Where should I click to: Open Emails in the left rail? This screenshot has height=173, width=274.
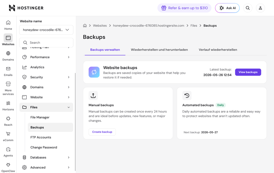click(x=8, y=72)
